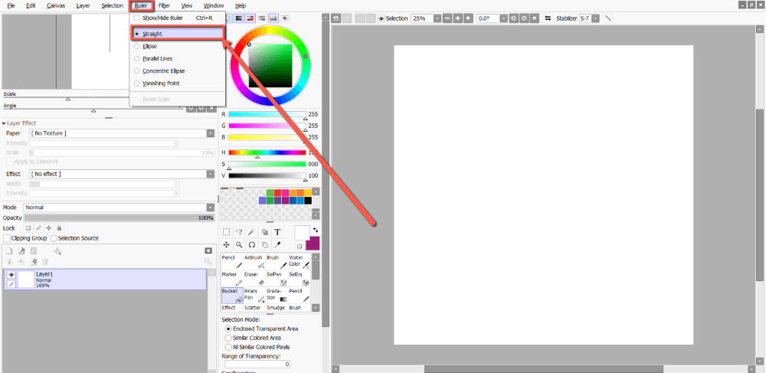This screenshot has width=766, height=373.
Task: Add a layer mask
Action: (x=208, y=250)
